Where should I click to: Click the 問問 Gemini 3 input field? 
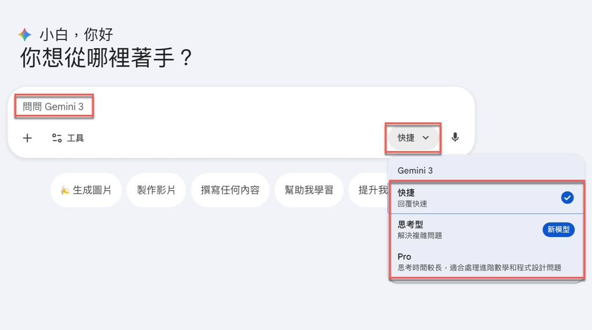coord(54,106)
